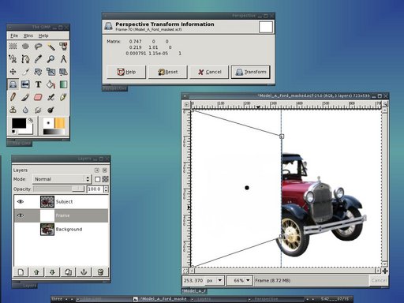This screenshot has height=303, width=404.
Task: Select the Rotate tool
Action: (38, 72)
